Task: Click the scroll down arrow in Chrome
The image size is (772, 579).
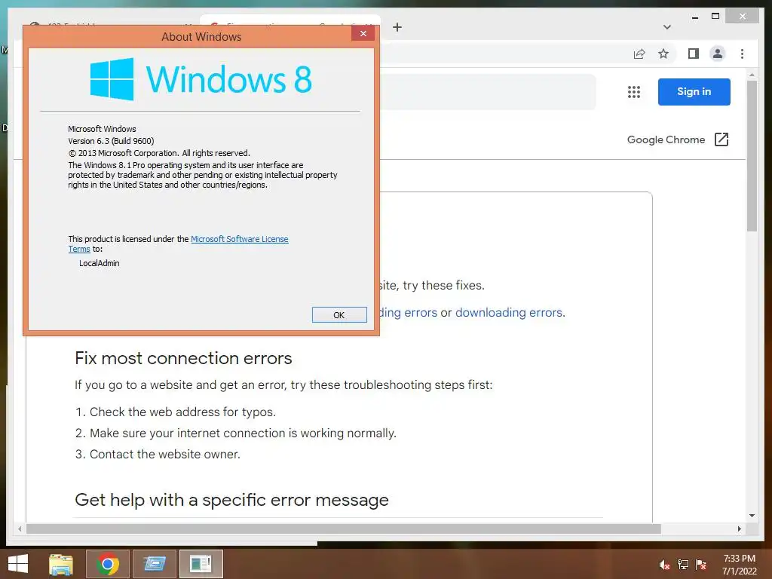Action: [752, 516]
